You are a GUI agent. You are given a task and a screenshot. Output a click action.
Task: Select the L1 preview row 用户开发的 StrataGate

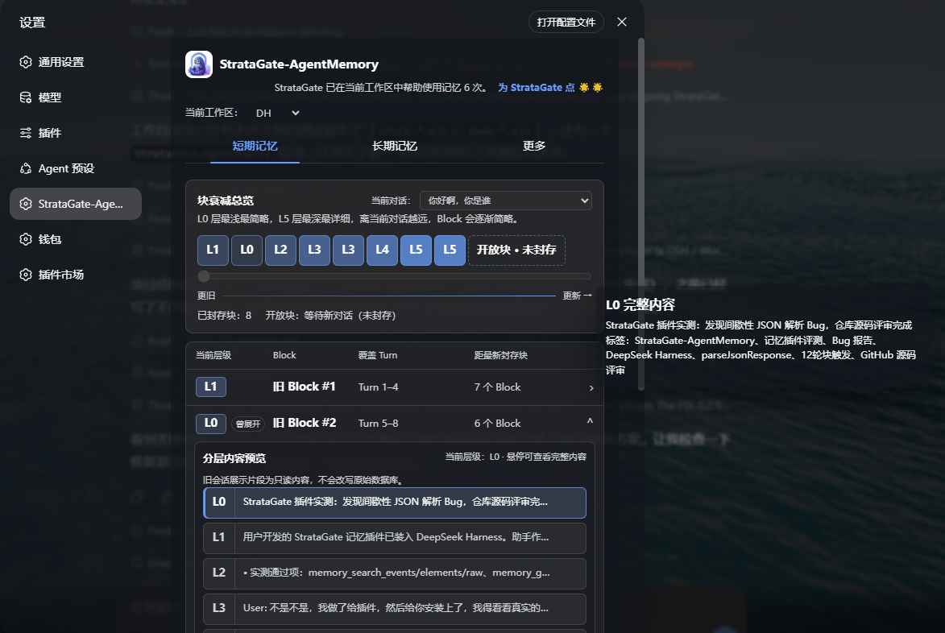(395, 538)
